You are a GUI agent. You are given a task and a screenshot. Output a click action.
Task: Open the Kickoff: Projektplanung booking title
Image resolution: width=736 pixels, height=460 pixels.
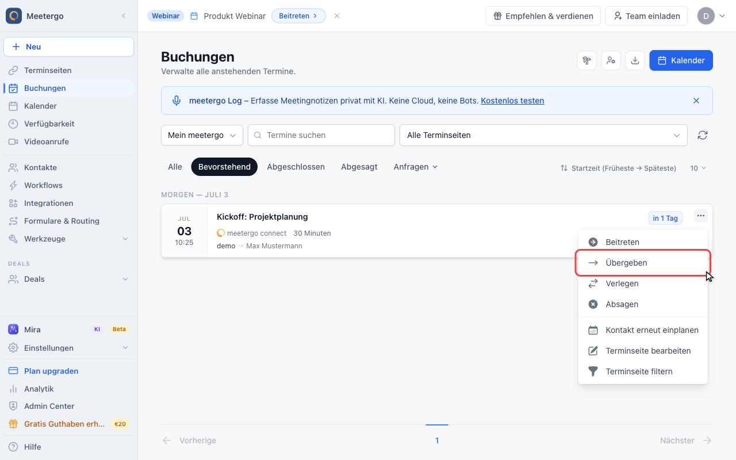pyautogui.click(x=262, y=217)
